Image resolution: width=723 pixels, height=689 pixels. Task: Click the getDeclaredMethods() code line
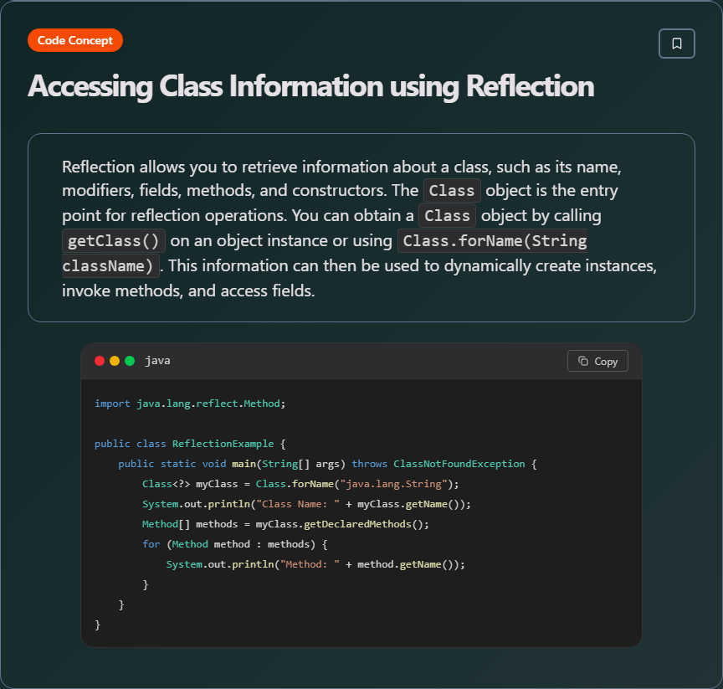(x=285, y=524)
